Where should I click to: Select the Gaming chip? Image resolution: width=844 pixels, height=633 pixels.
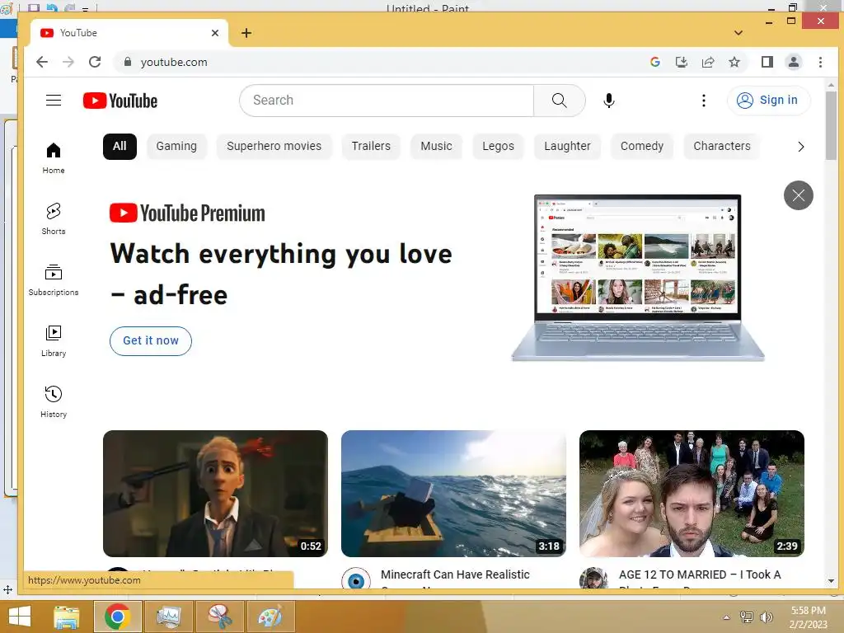coord(176,147)
